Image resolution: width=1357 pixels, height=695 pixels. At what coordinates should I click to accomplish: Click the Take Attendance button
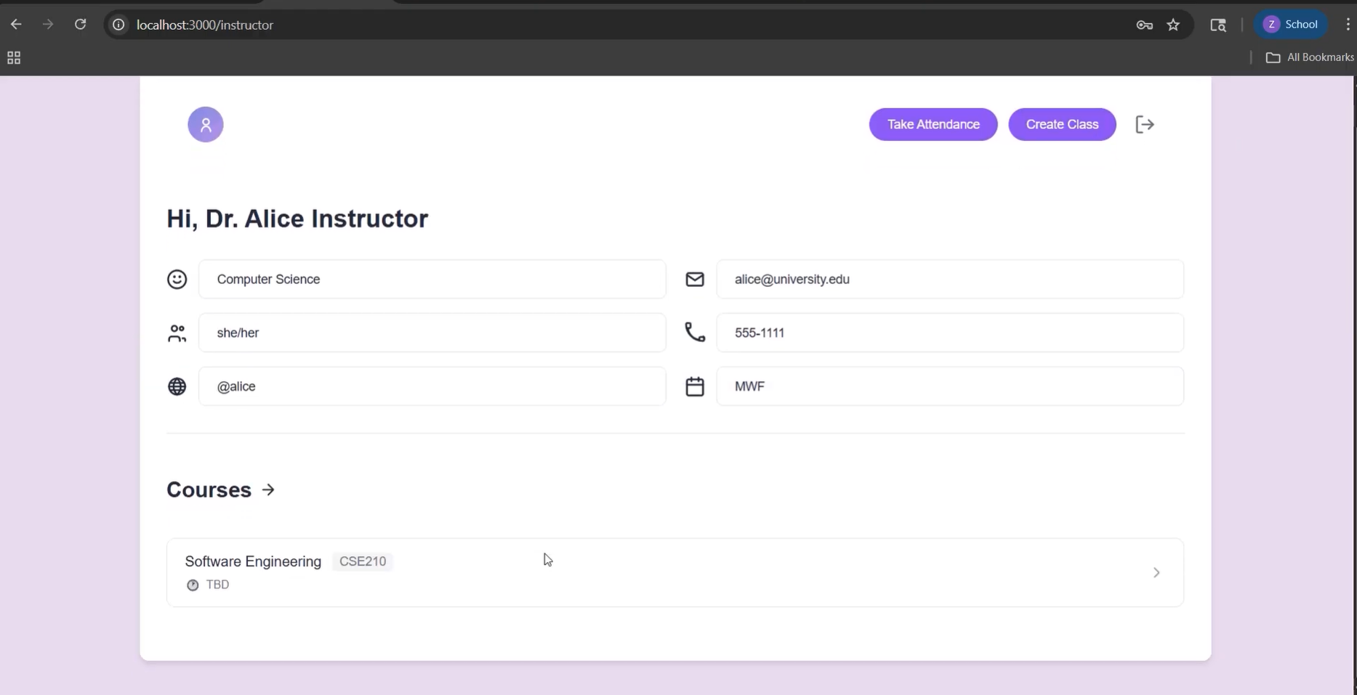point(933,124)
